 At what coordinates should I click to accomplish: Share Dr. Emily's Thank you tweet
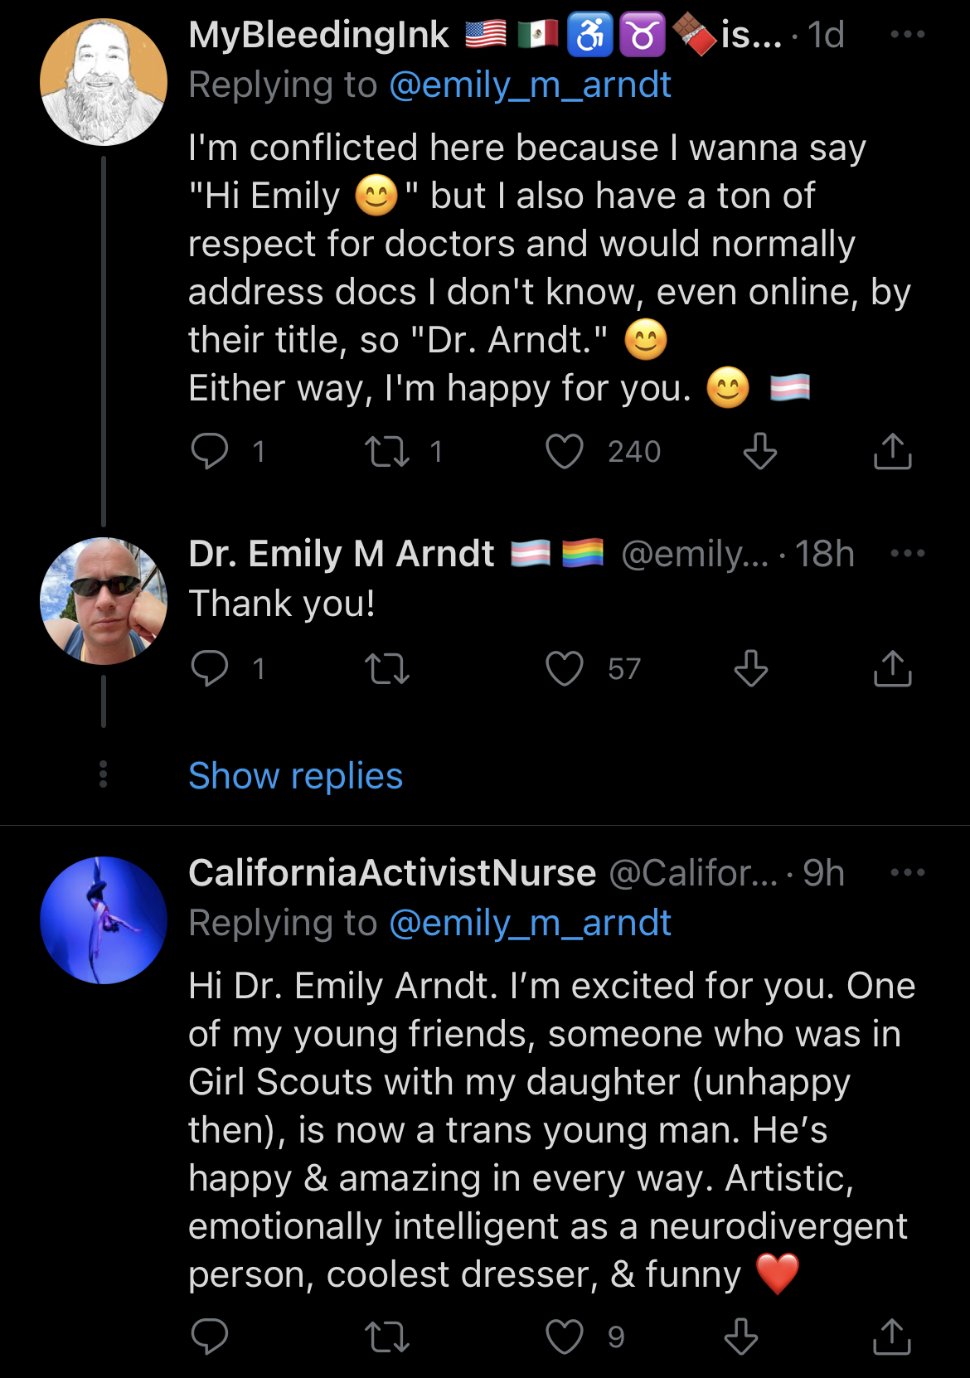893,668
